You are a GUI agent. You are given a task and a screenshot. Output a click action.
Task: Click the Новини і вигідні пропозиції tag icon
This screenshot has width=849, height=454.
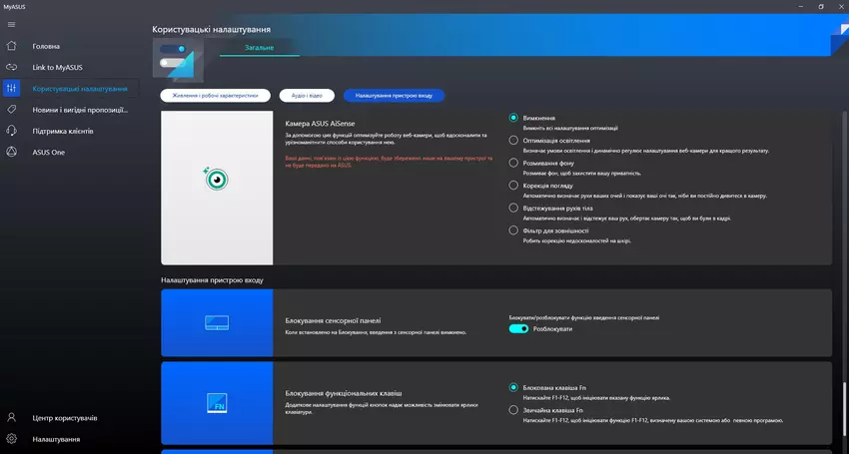11,110
